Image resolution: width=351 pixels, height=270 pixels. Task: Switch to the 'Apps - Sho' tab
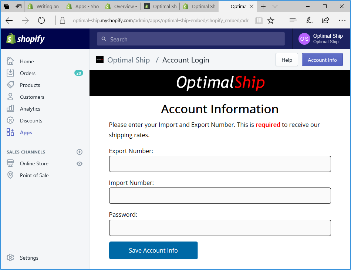coord(83,7)
